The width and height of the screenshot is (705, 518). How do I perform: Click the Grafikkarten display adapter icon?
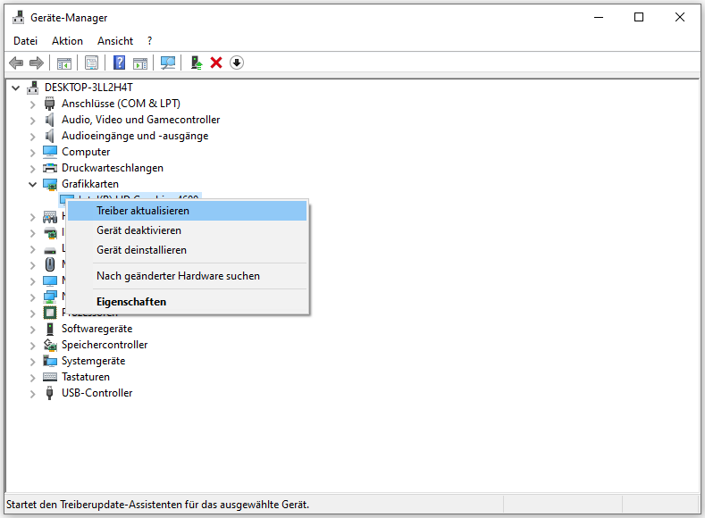click(x=50, y=184)
